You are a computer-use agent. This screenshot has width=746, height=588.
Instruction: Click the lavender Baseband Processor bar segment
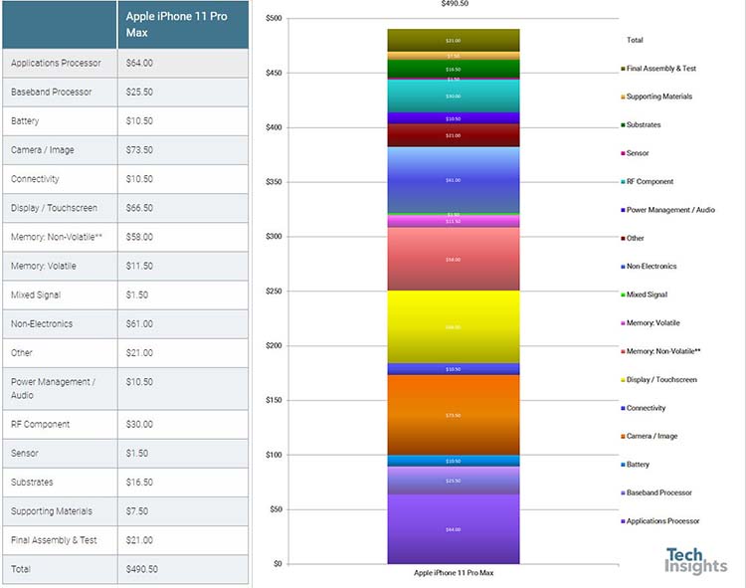[454, 481]
